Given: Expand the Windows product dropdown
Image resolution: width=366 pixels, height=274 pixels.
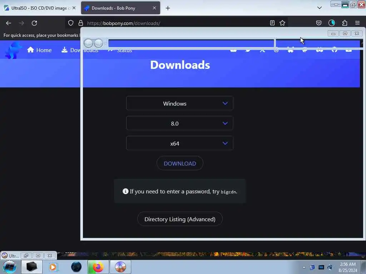Looking at the screenshot, I should tap(179, 103).
